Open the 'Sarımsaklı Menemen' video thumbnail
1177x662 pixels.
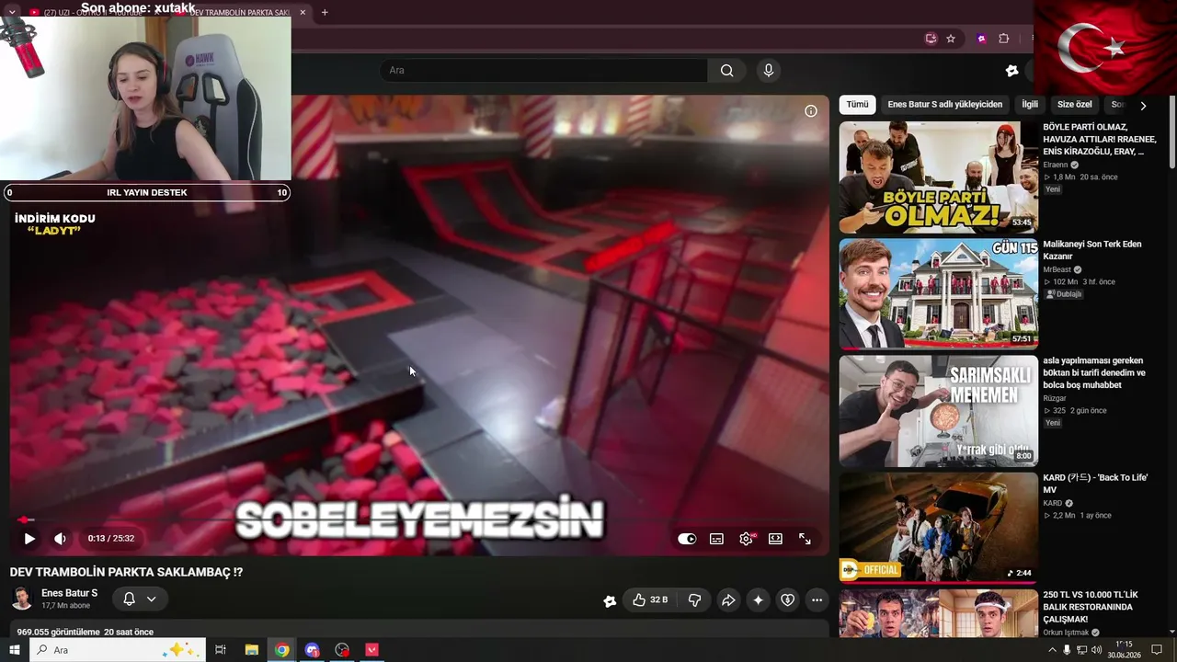[x=938, y=411]
